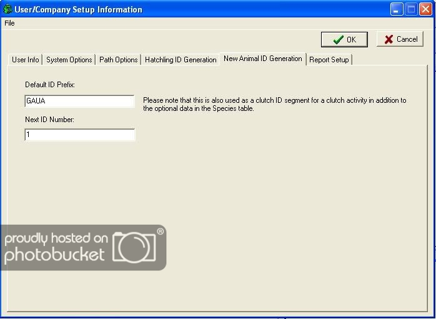
Task: Click the "proudly hosted on photobucket" text
Action: (x=56, y=247)
